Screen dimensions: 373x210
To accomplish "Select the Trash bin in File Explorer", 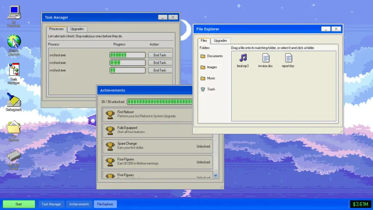I will (208, 89).
